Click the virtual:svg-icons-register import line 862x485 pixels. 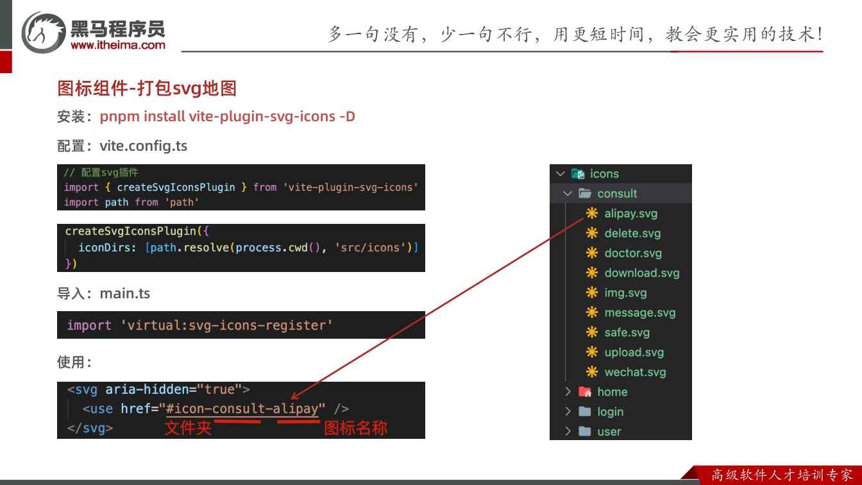click(x=199, y=325)
